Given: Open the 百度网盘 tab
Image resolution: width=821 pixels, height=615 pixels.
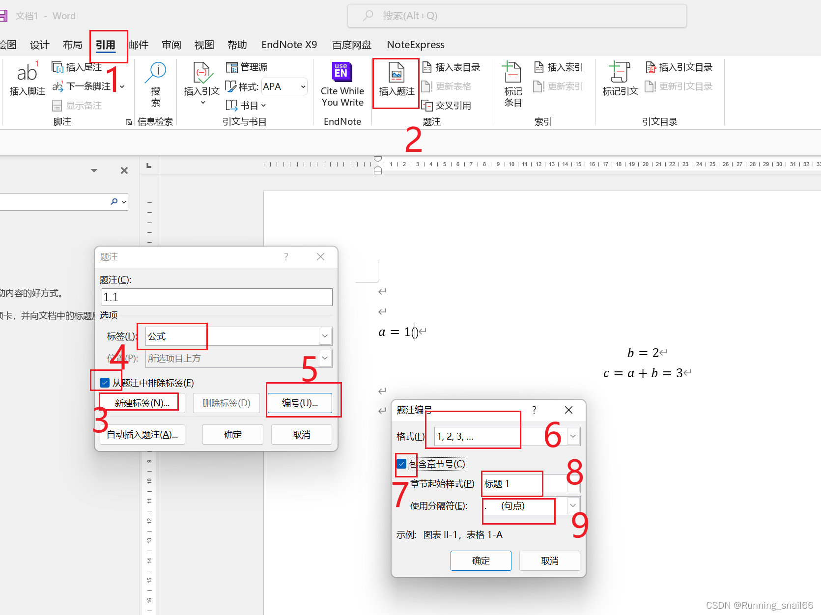Looking at the screenshot, I should (x=352, y=45).
